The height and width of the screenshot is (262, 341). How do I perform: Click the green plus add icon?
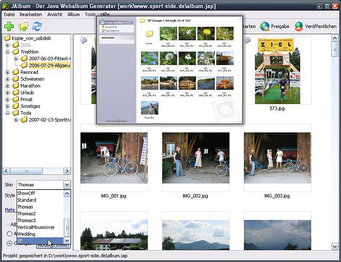pos(9,26)
